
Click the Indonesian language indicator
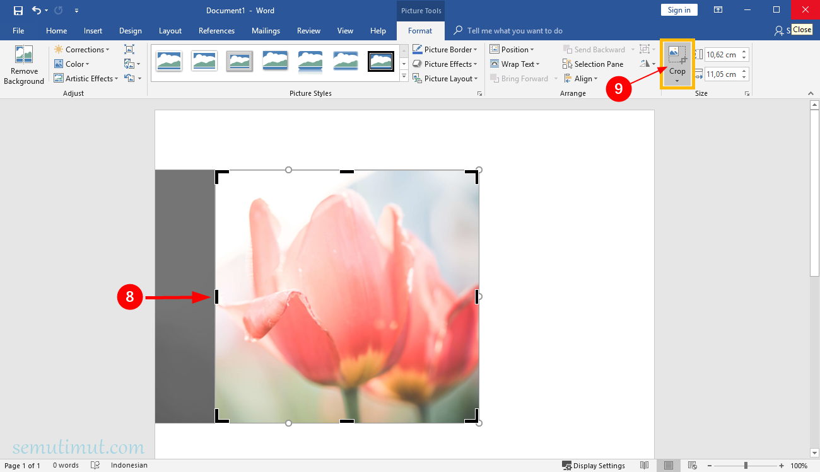(x=129, y=466)
